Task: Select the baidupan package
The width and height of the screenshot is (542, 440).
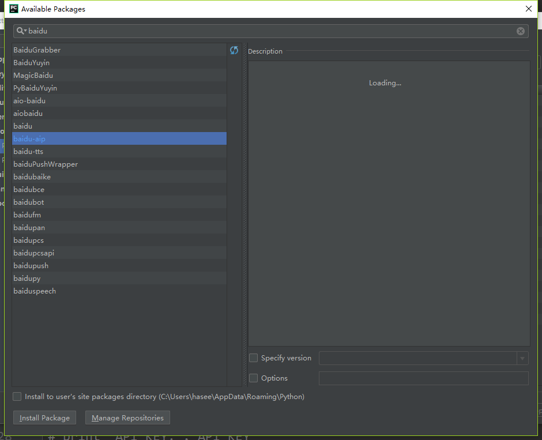Action: 119,227
